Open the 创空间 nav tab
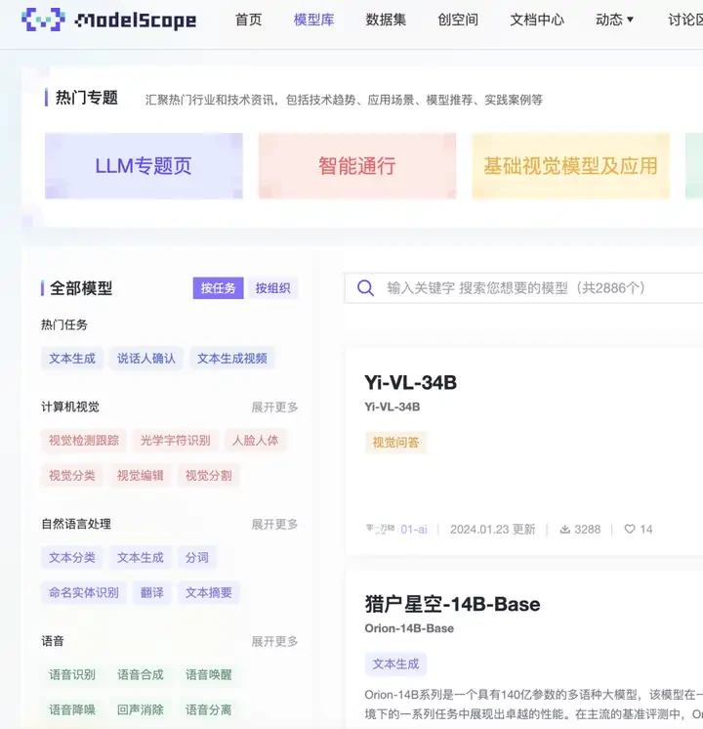This screenshot has height=729, width=703. tap(458, 20)
